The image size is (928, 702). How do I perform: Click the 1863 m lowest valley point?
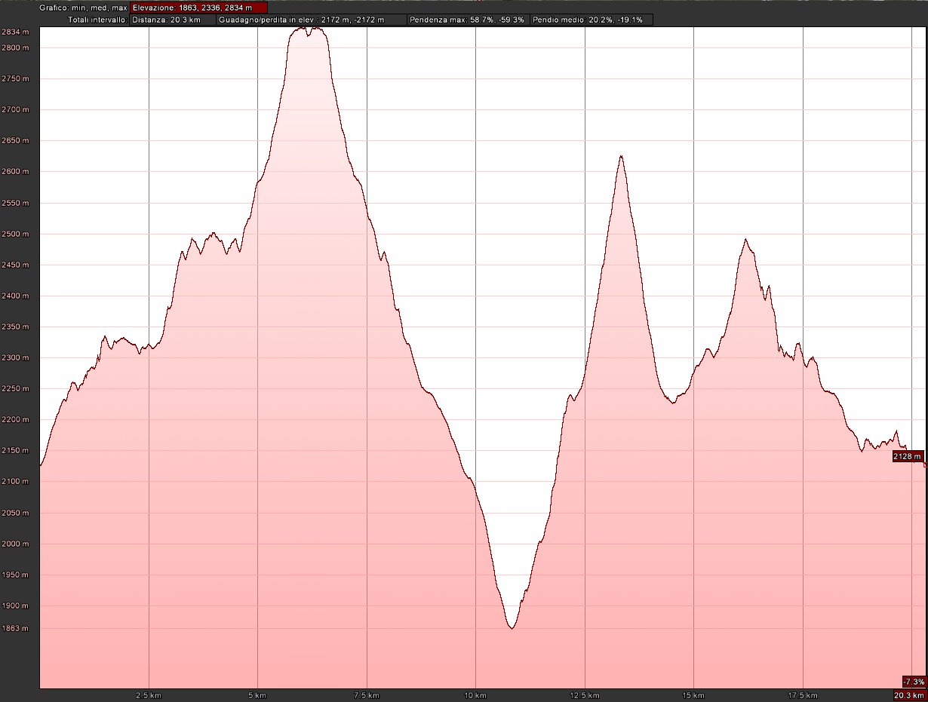click(512, 627)
